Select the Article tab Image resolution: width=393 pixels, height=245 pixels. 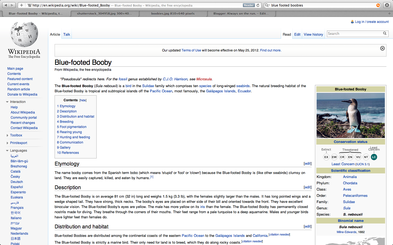coord(55,35)
